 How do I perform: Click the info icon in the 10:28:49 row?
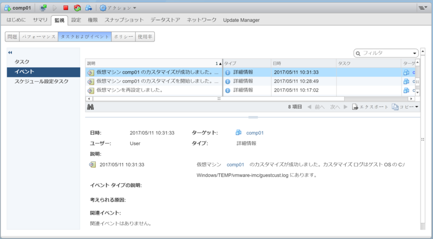[x=227, y=82]
